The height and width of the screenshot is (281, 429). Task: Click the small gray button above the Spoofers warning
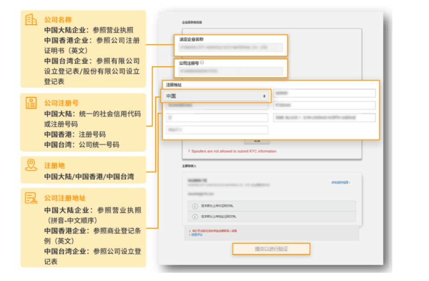tap(256, 141)
